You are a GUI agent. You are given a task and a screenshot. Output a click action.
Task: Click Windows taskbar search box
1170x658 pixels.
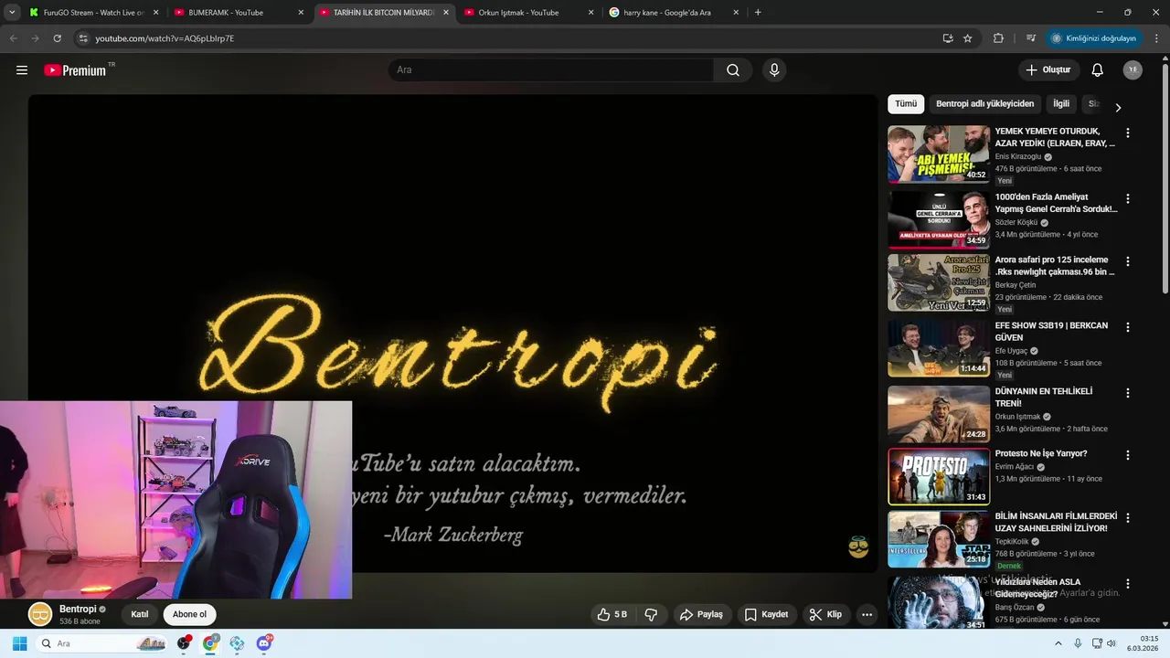pyautogui.click(x=102, y=643)
